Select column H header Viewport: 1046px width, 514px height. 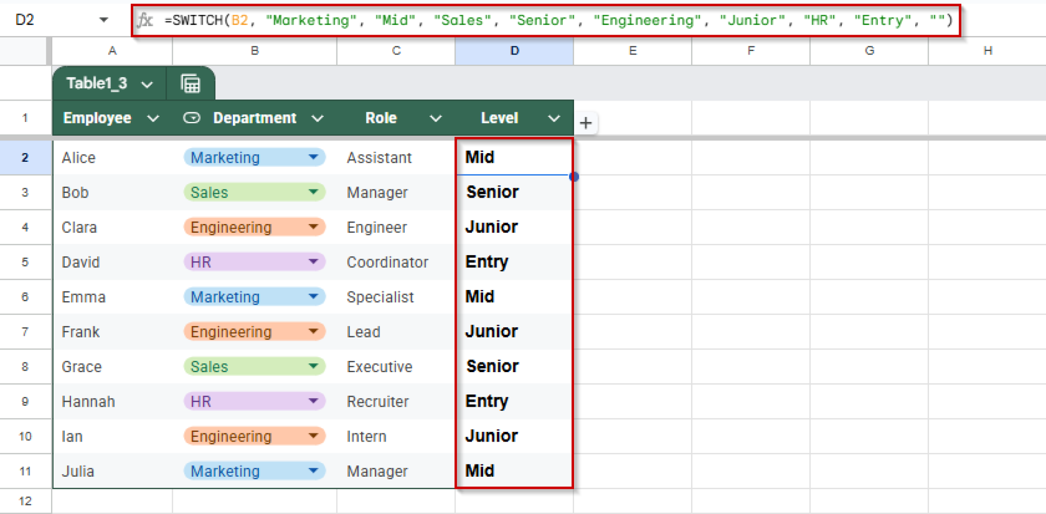tap(988, 51)
